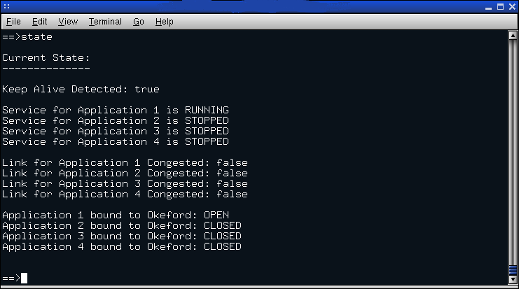Screen dimensions: 519x289
Task: Open the Edit menu
Action: click(x=39, y=22)
